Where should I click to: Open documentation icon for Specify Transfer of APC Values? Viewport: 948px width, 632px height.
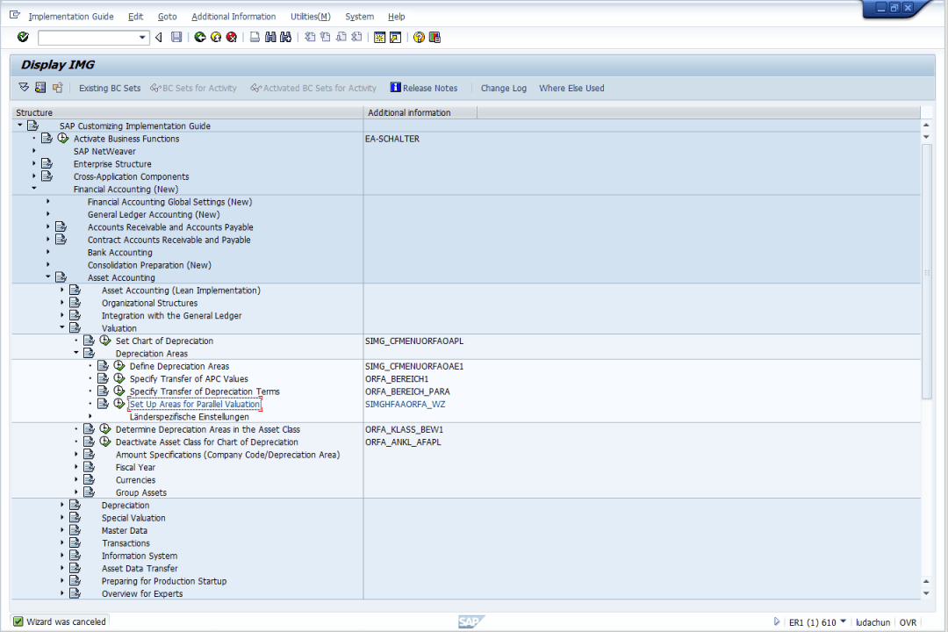pos(104,379)
